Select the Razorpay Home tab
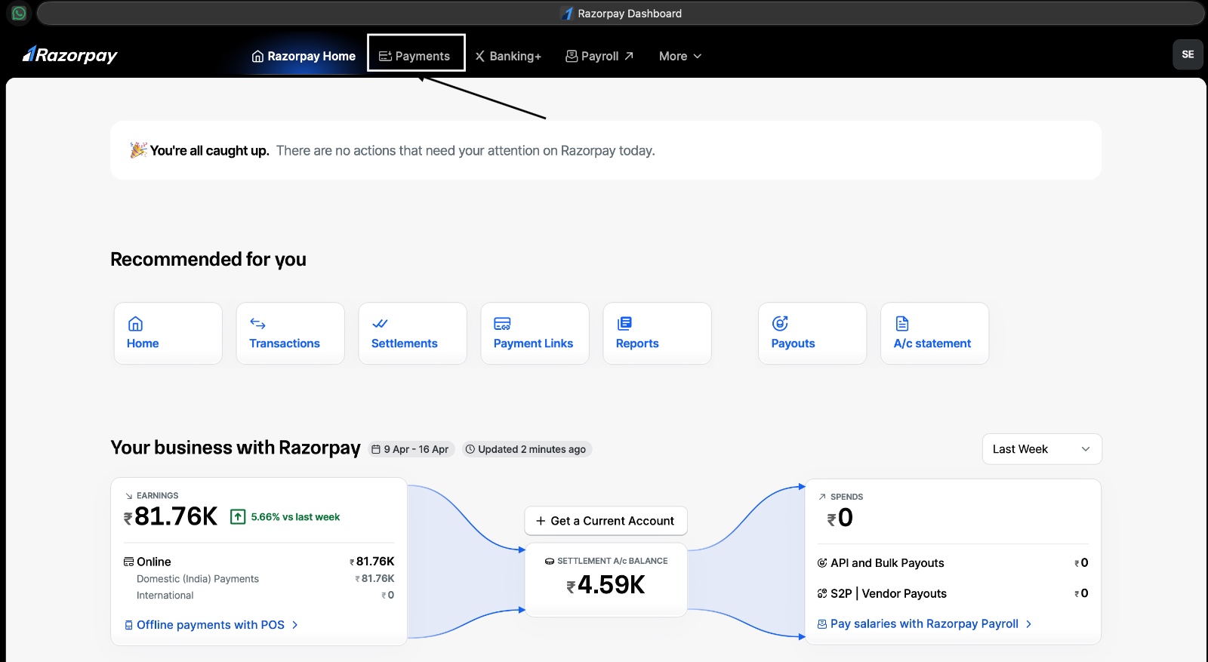This screenshot has width=1208, height=662. (x=304, y=56)
